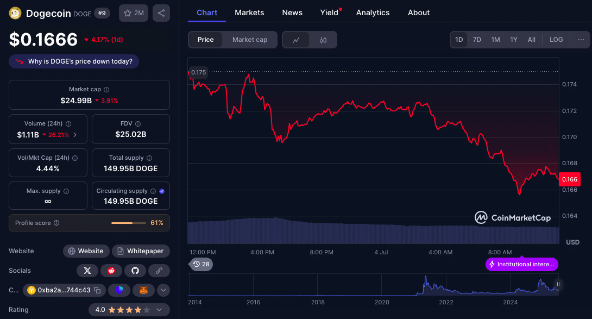Click the #9 rank badge

(102, 13)
